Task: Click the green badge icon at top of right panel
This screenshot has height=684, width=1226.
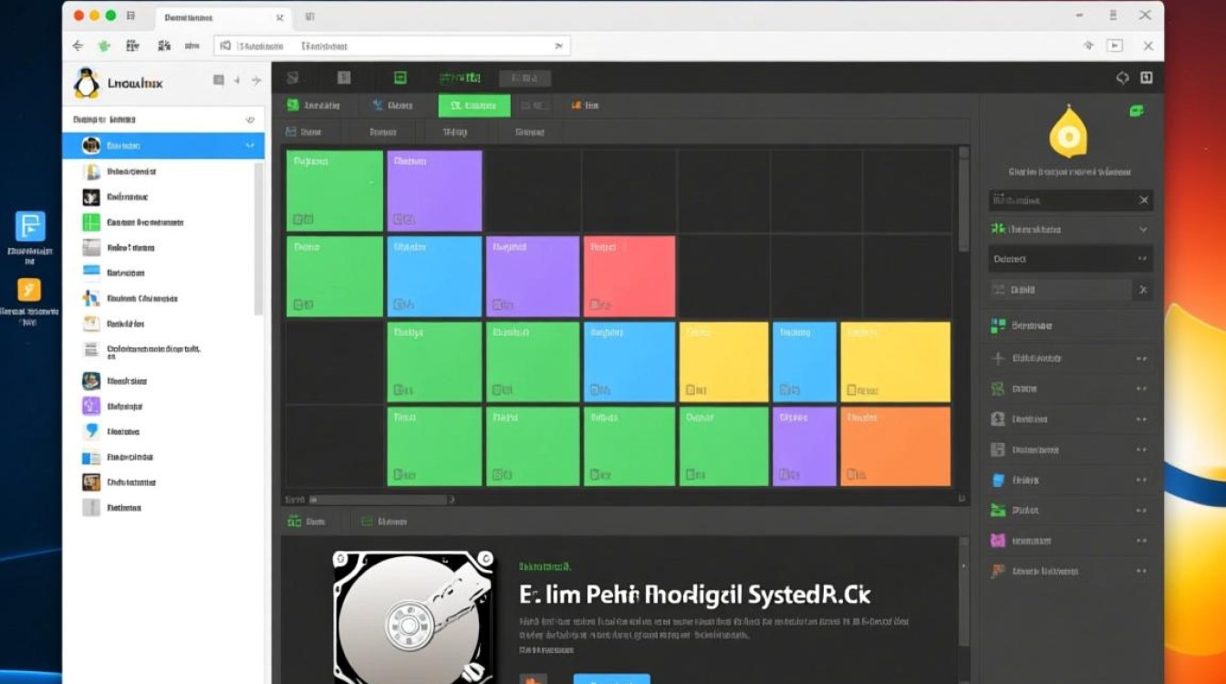Action: click(1137, 111)
